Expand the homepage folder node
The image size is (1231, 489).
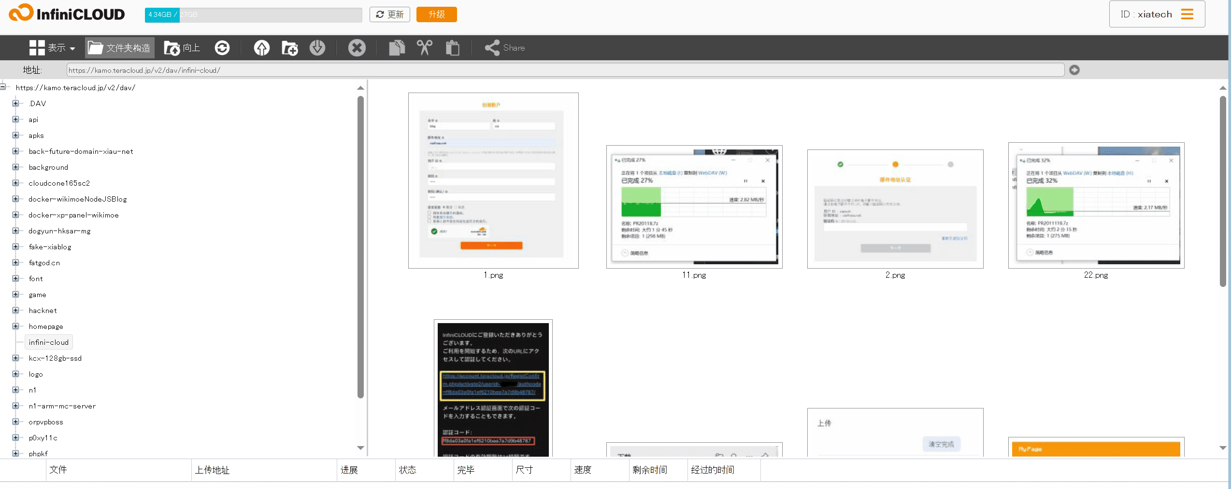(x=15, y=326)
